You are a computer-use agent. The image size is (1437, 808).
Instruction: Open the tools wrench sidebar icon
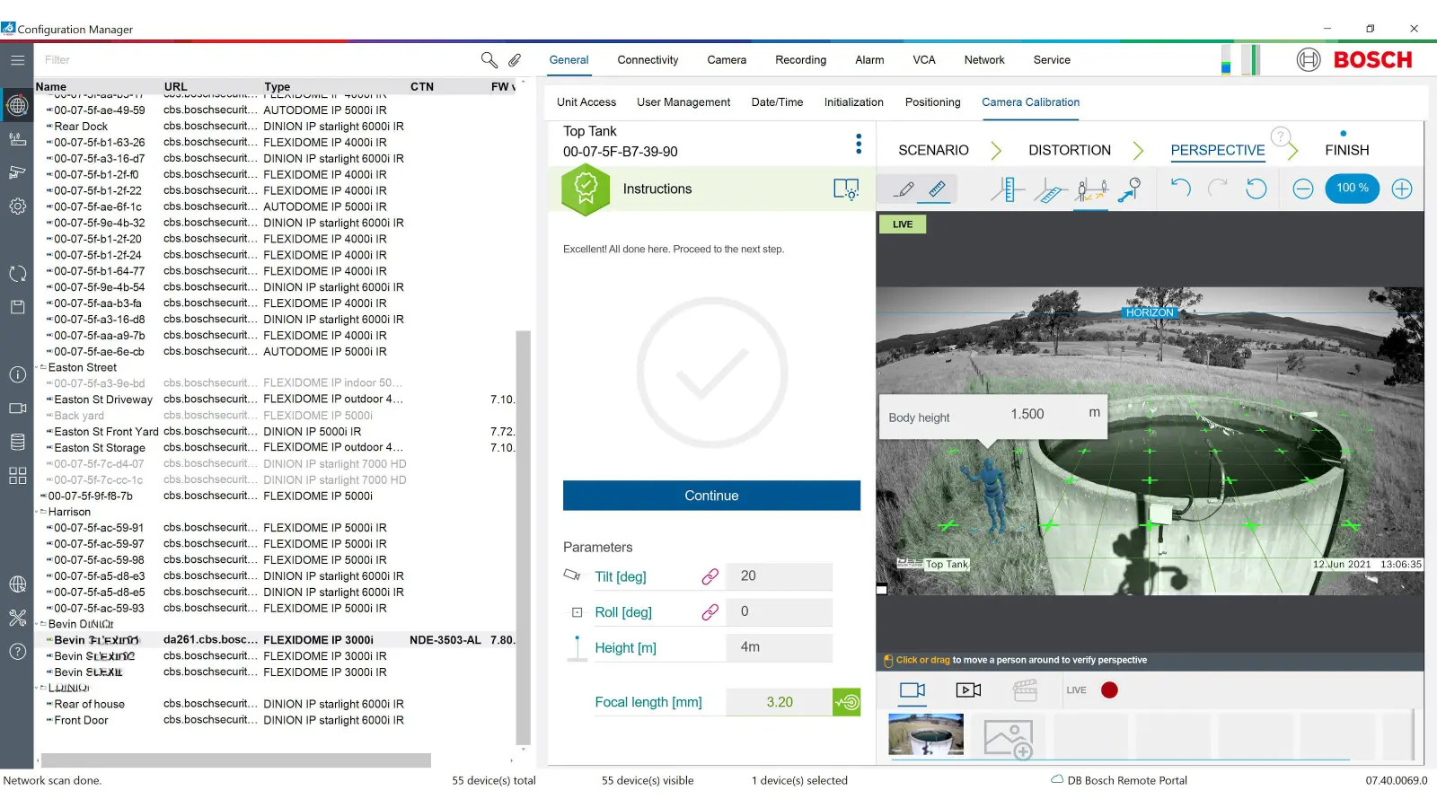[17, 618]
